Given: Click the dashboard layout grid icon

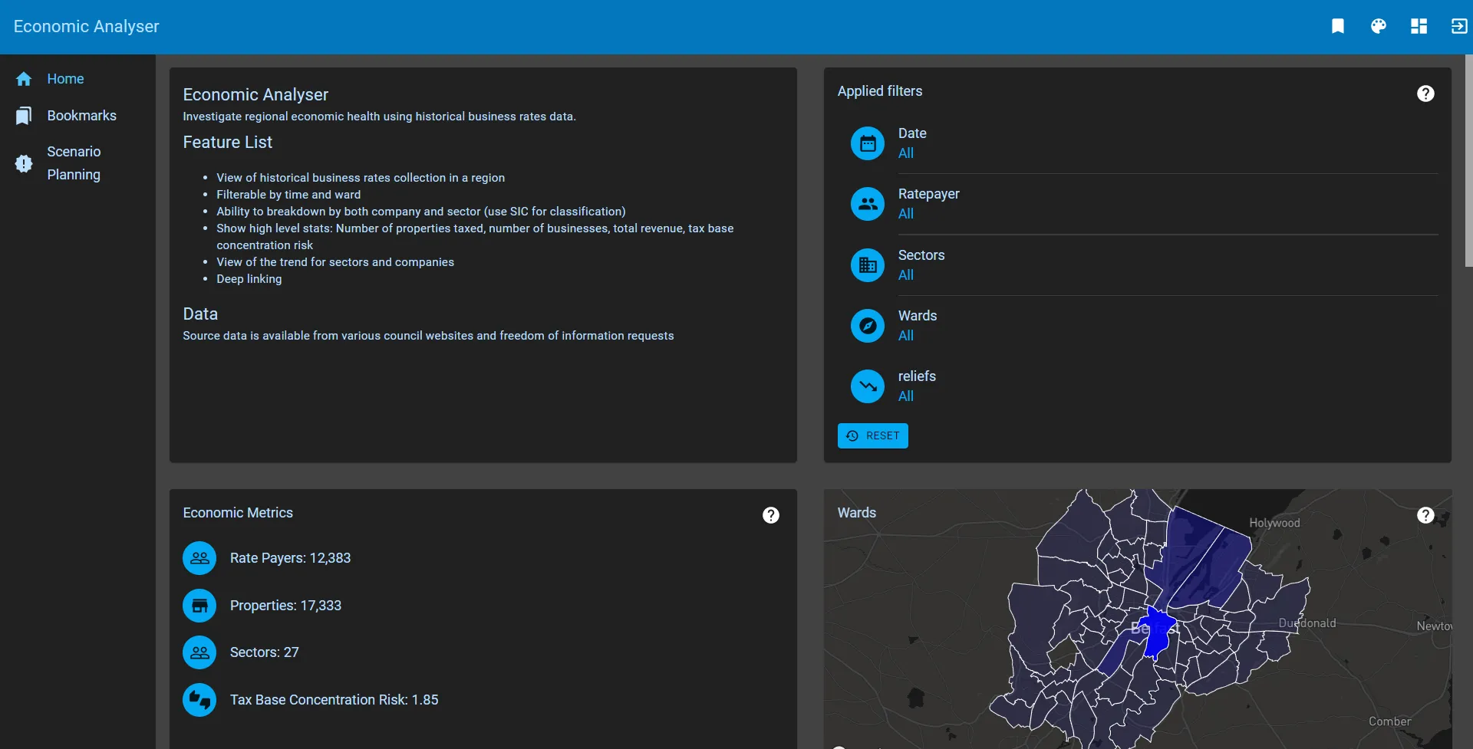Looking at the screenshot, I should (1419, 27).
